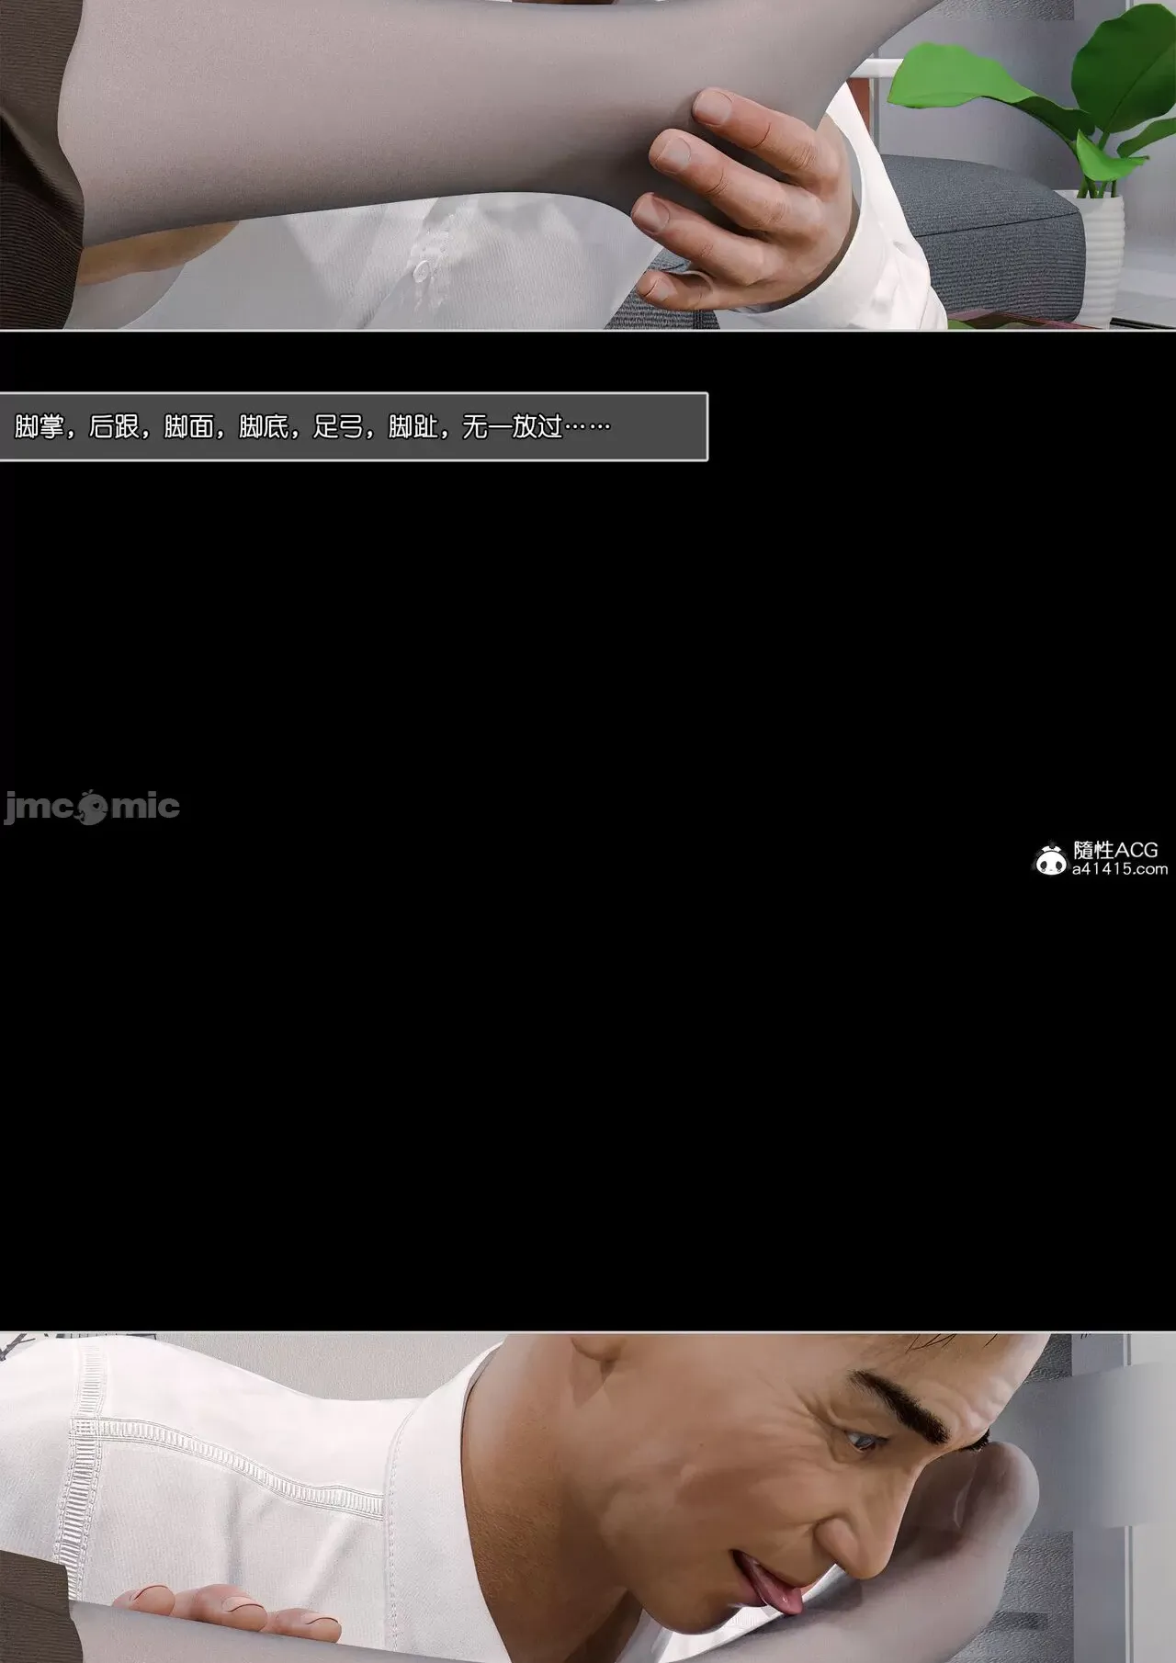
Task: Select the word 脚趾 in the caption
Action: [412, 427]
